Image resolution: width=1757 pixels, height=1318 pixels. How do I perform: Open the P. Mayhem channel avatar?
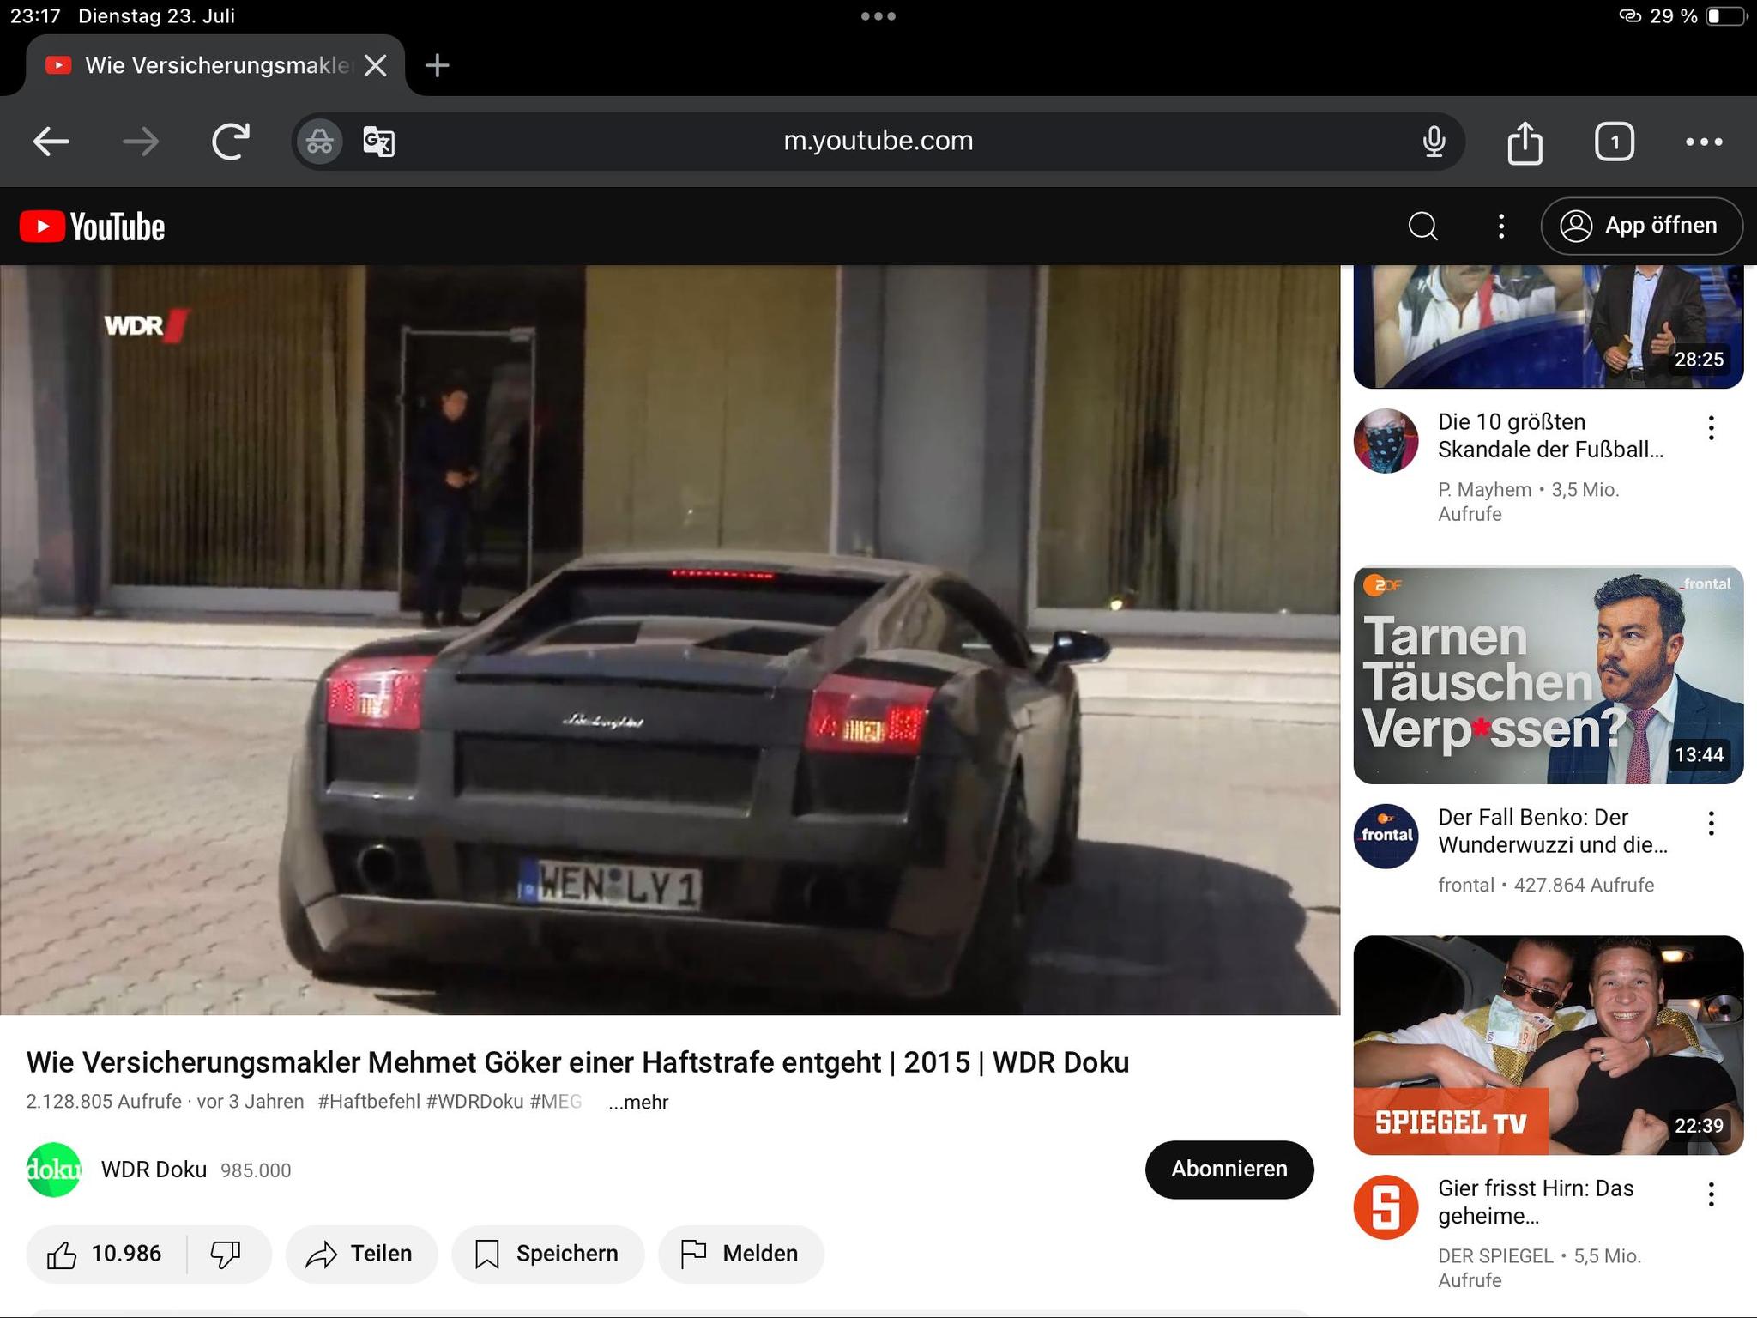coord(1386,441)
